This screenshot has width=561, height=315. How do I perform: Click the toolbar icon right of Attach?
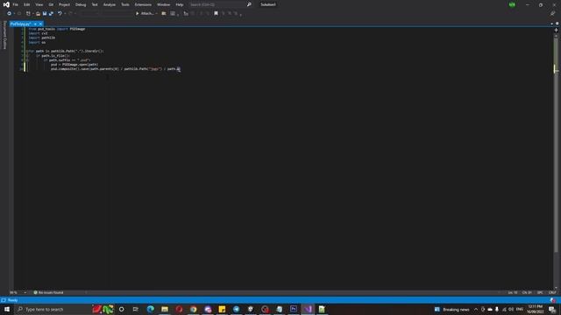164,14
